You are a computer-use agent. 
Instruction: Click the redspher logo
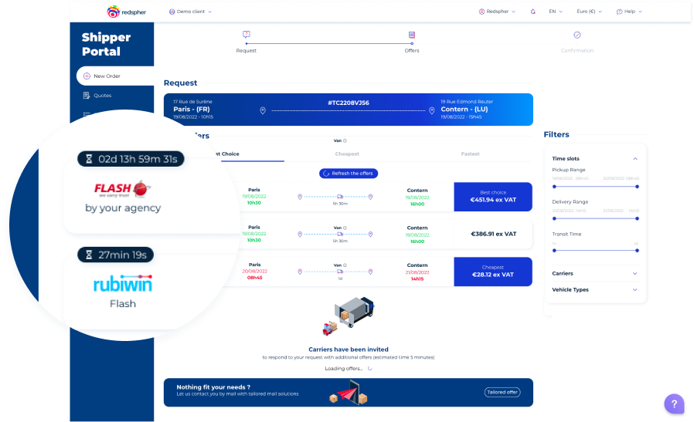pyautogui.click(x=126, y=12)
